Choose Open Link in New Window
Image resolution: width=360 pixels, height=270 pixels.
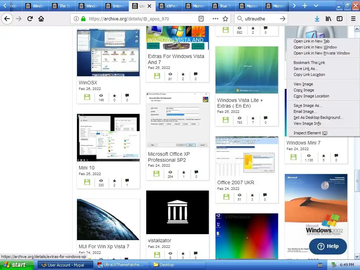click(x=315, y=47)
